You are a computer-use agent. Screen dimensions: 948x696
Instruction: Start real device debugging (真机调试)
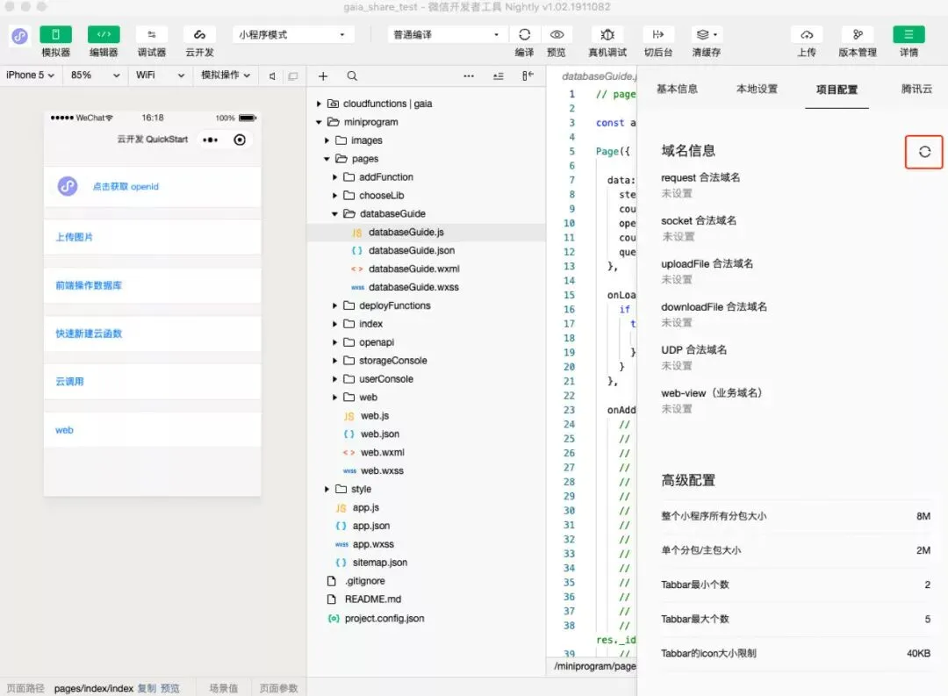tap(607, 34)
